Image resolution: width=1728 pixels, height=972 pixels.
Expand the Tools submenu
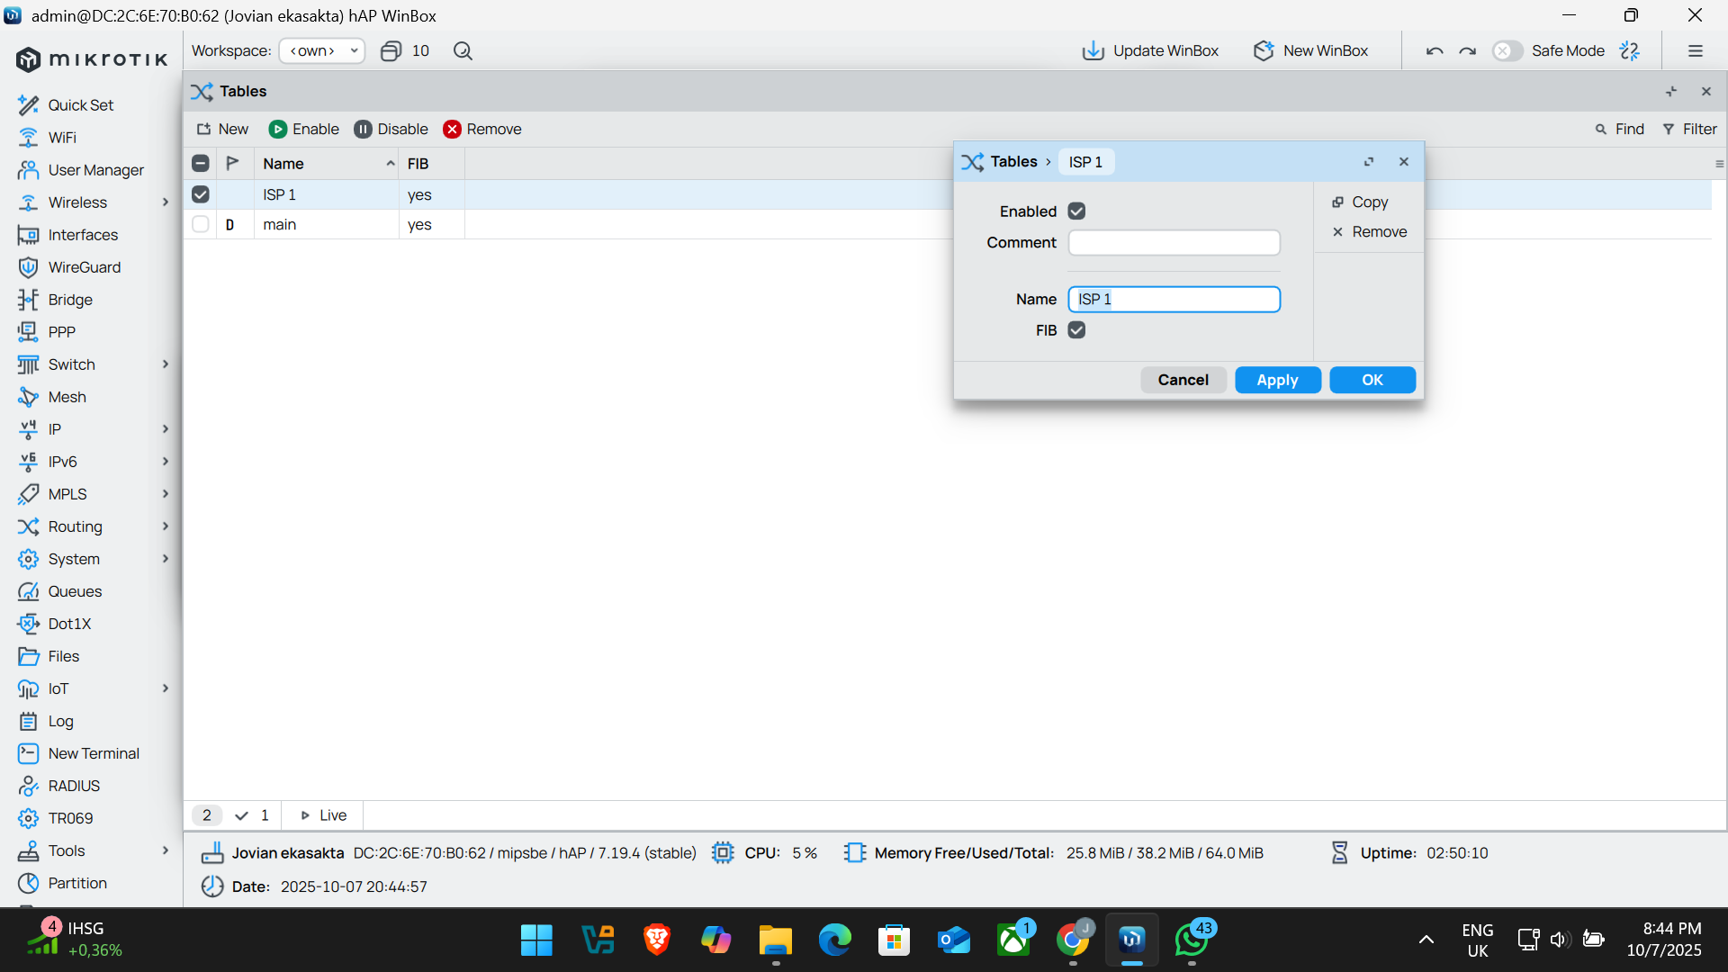point(166,850)
